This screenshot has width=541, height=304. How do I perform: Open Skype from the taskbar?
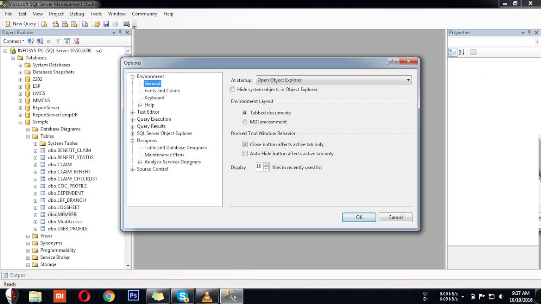tap(183, 296)
